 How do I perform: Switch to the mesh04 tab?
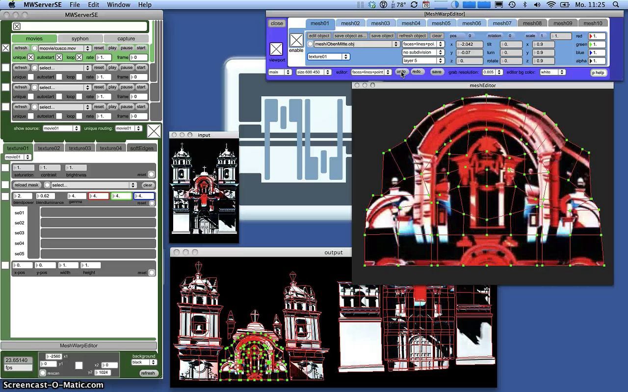click(411, 23)
